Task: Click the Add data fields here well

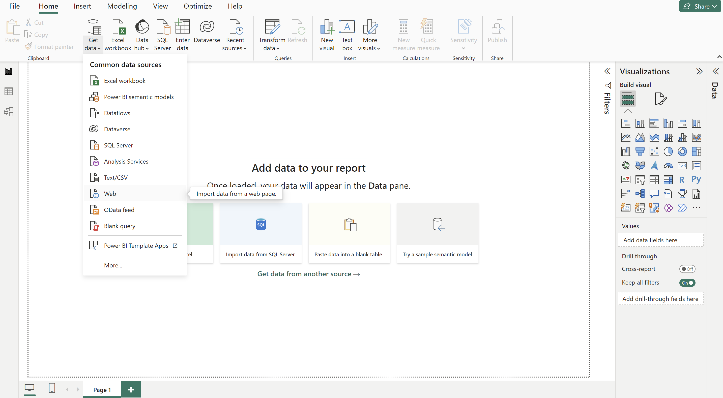Action: [x=660, y=240]
